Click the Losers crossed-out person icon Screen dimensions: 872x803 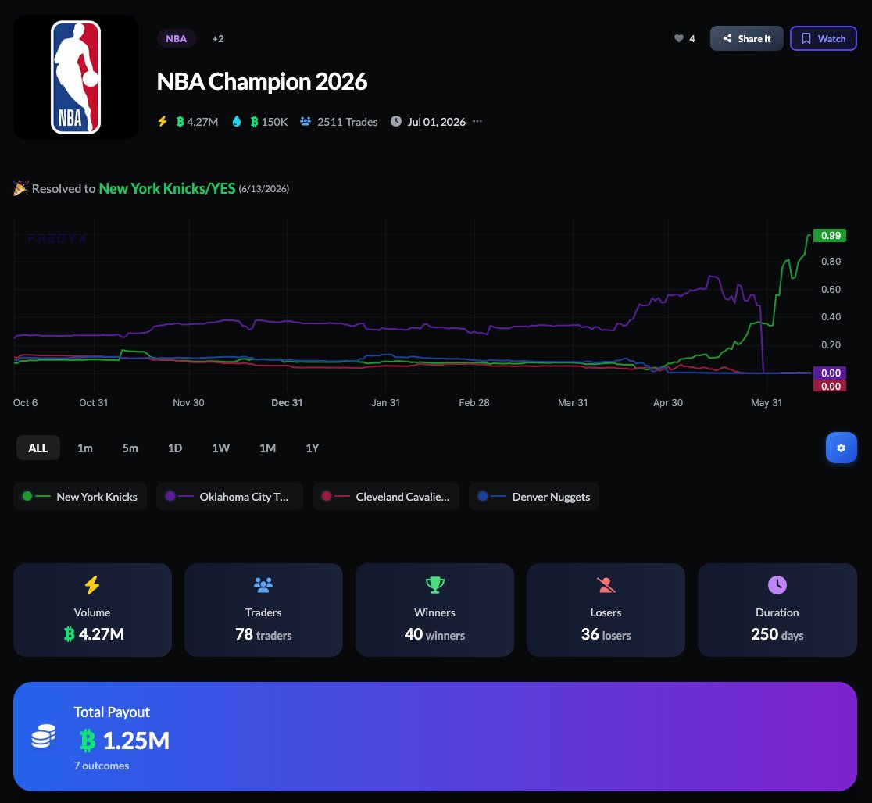click(606, 584)
